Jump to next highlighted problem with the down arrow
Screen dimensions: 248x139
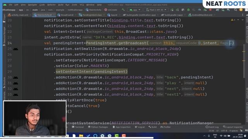[243, 20]
